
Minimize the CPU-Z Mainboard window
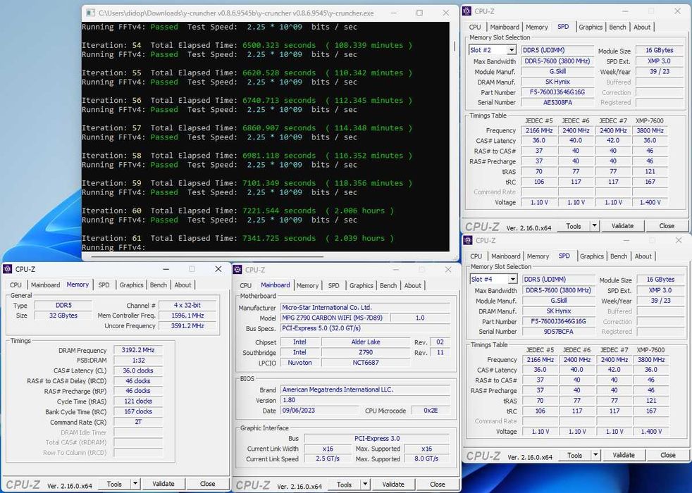(395, 270)
